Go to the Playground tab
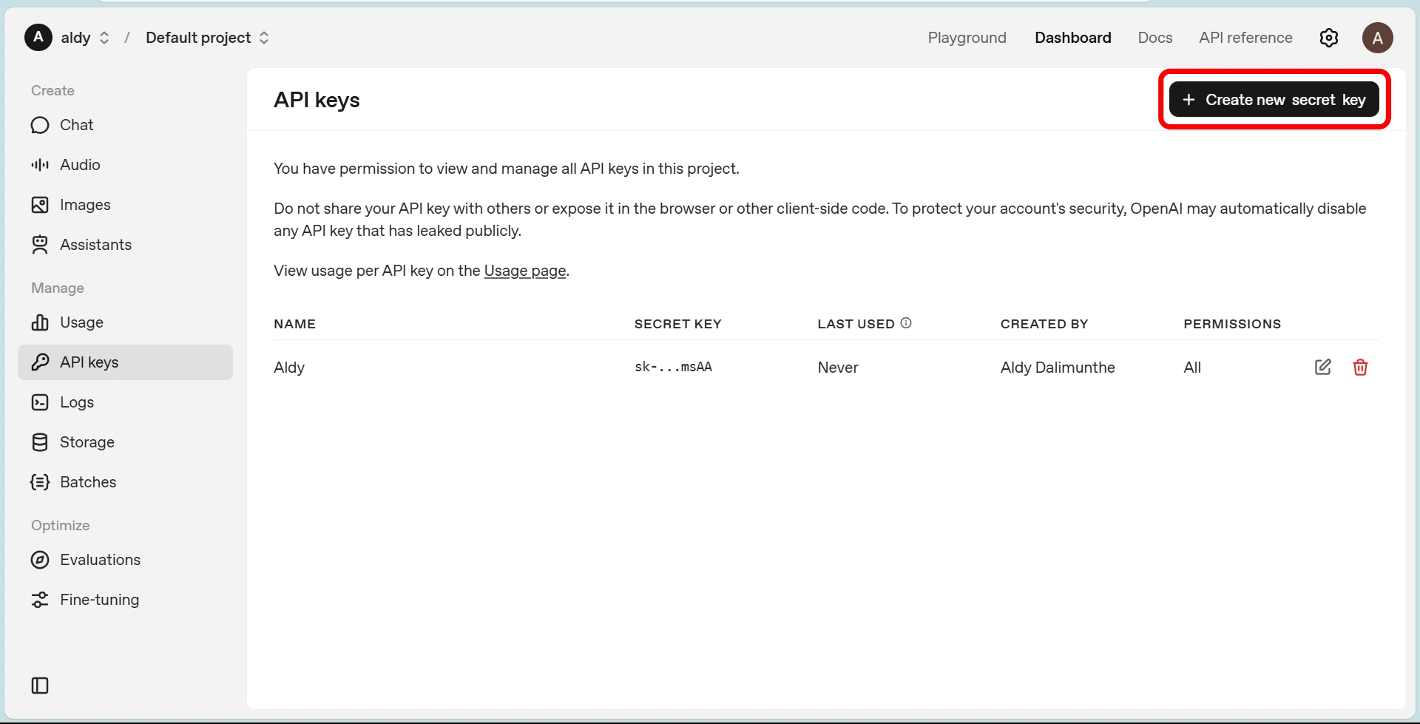This screenshot has width=1420, height=724. click(967, 38)
